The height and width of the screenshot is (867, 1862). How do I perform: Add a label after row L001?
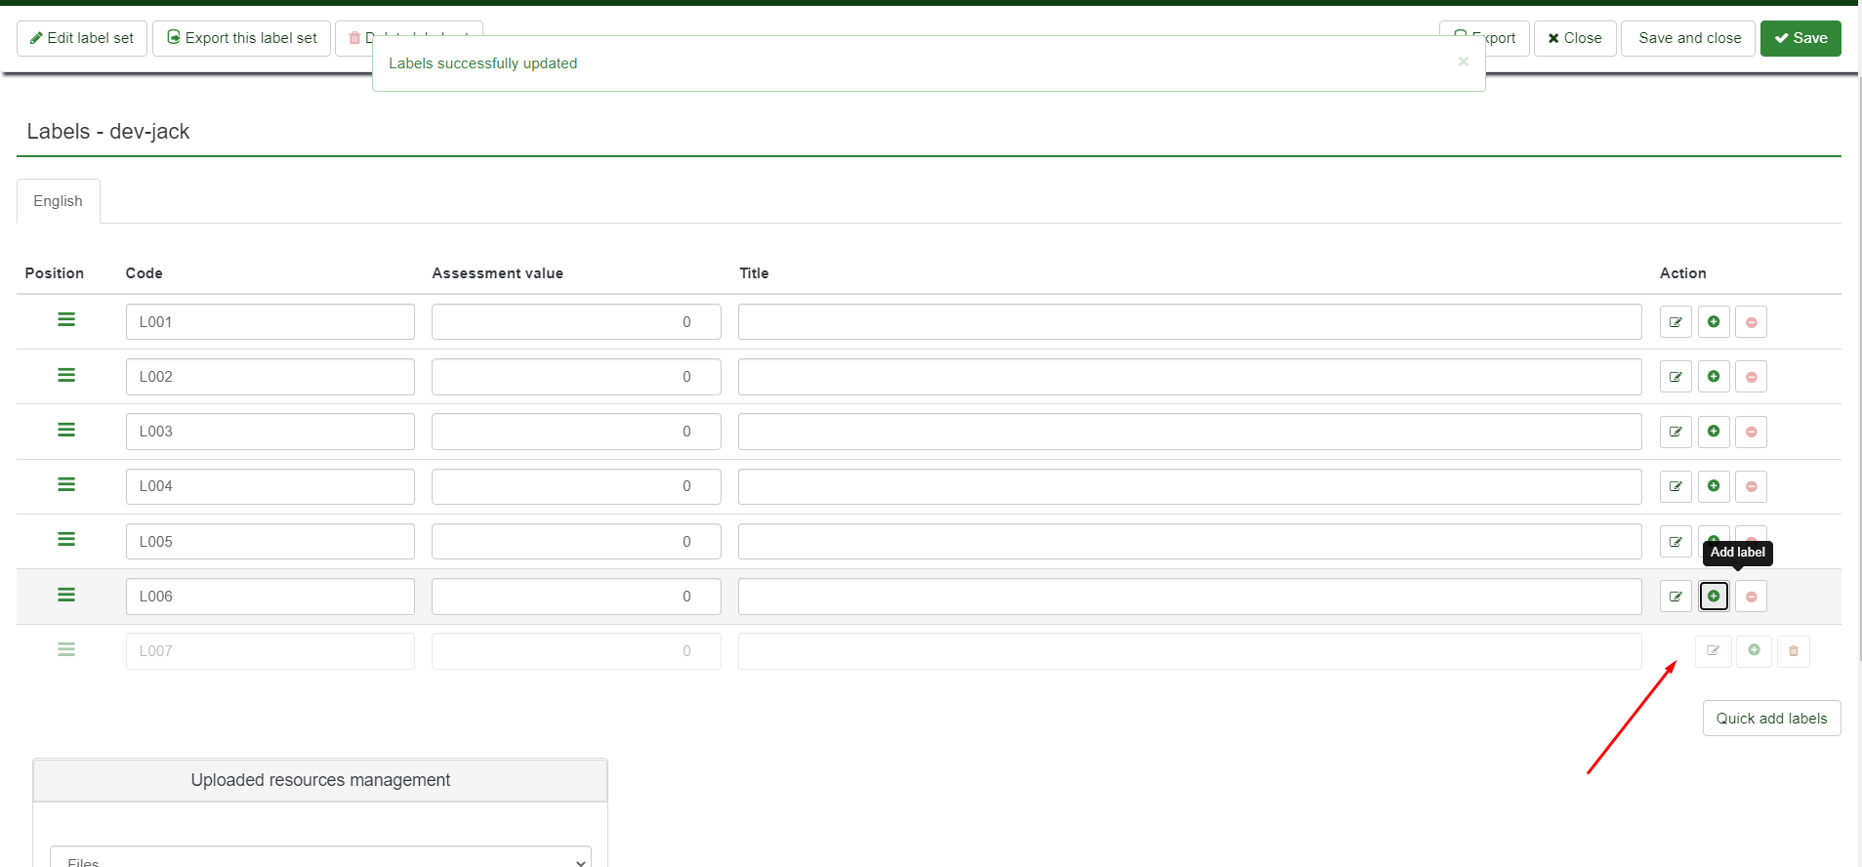[1714, 322]
